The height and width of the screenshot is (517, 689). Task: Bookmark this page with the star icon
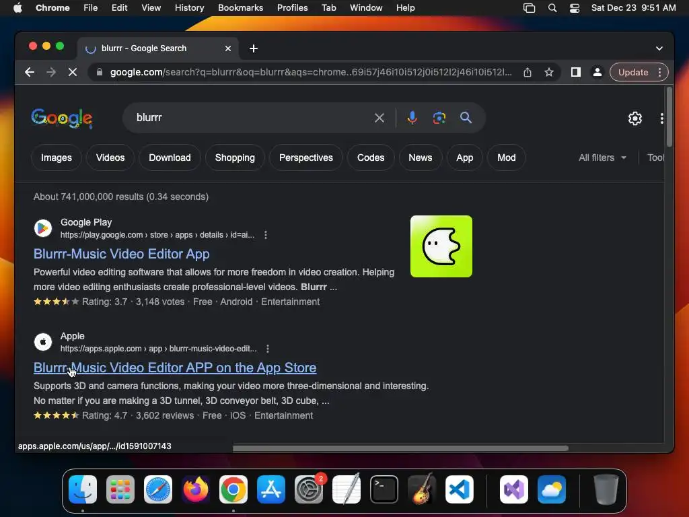click(x=549, y=72)
